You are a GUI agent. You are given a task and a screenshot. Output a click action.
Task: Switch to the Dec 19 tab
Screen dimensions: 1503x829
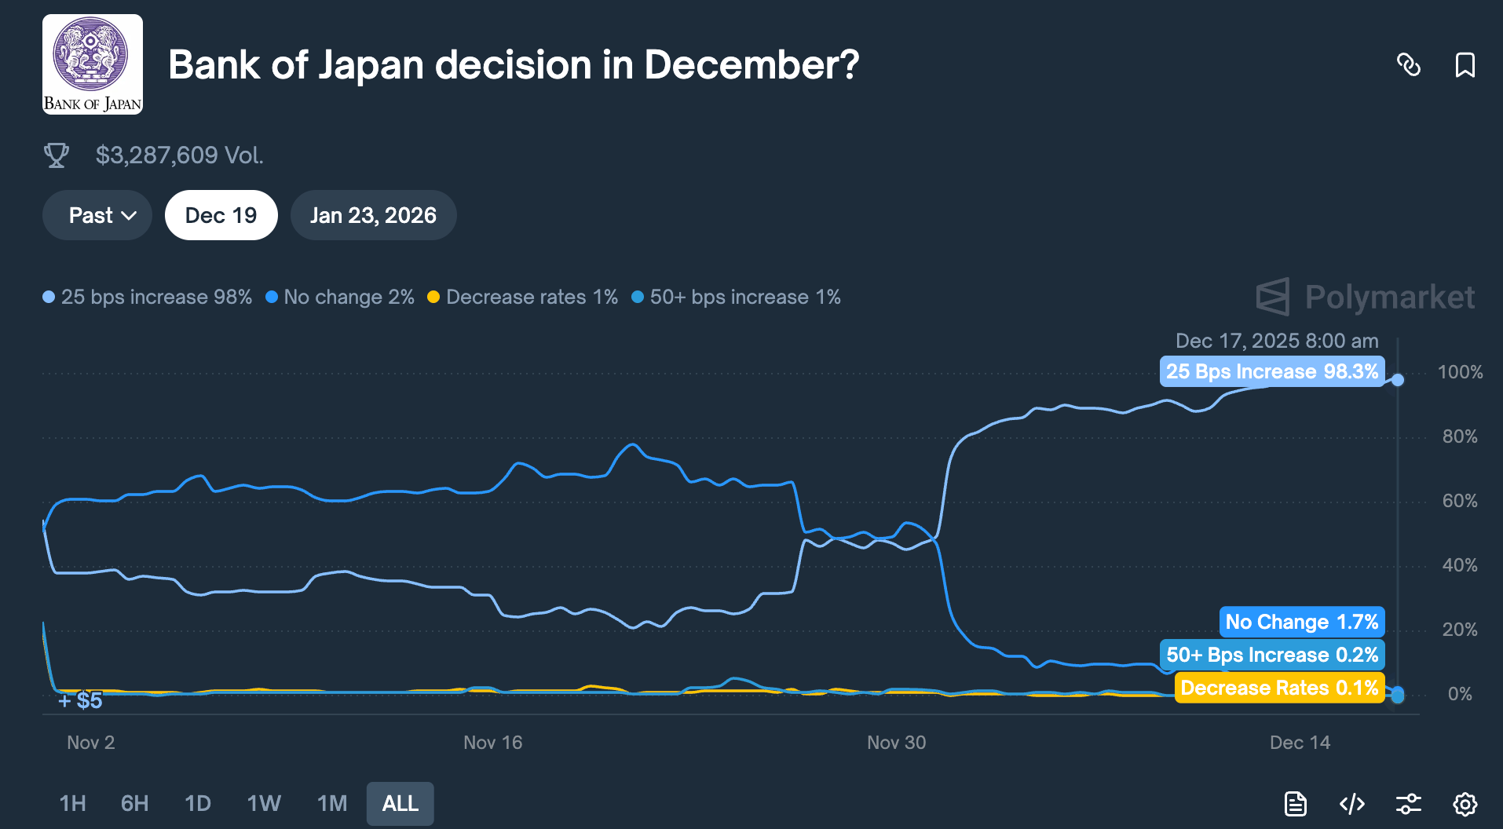(x=221, y=214)
